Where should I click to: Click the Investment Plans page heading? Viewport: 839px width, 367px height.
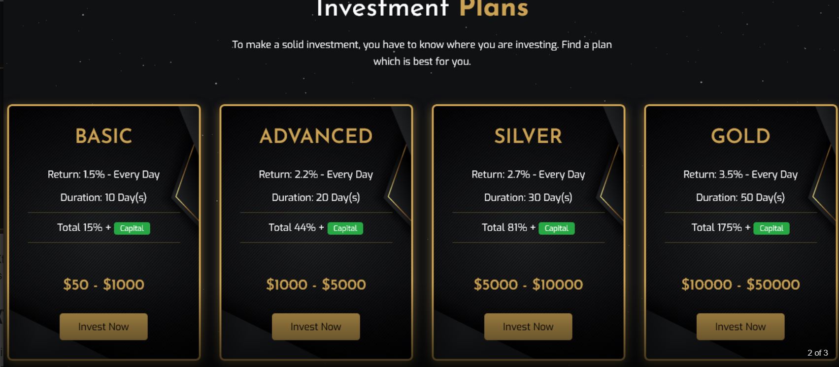422,9
